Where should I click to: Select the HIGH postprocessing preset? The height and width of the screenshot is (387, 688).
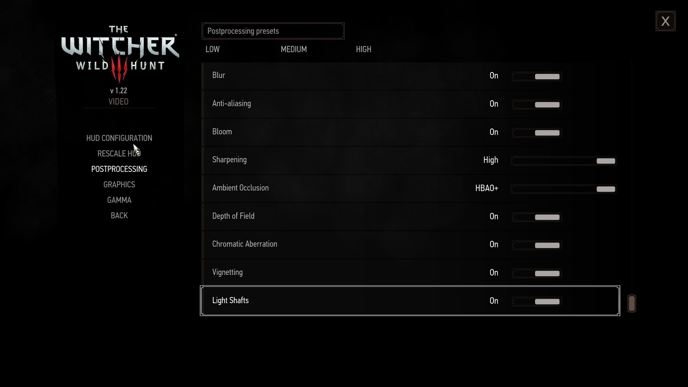point(363,49)
